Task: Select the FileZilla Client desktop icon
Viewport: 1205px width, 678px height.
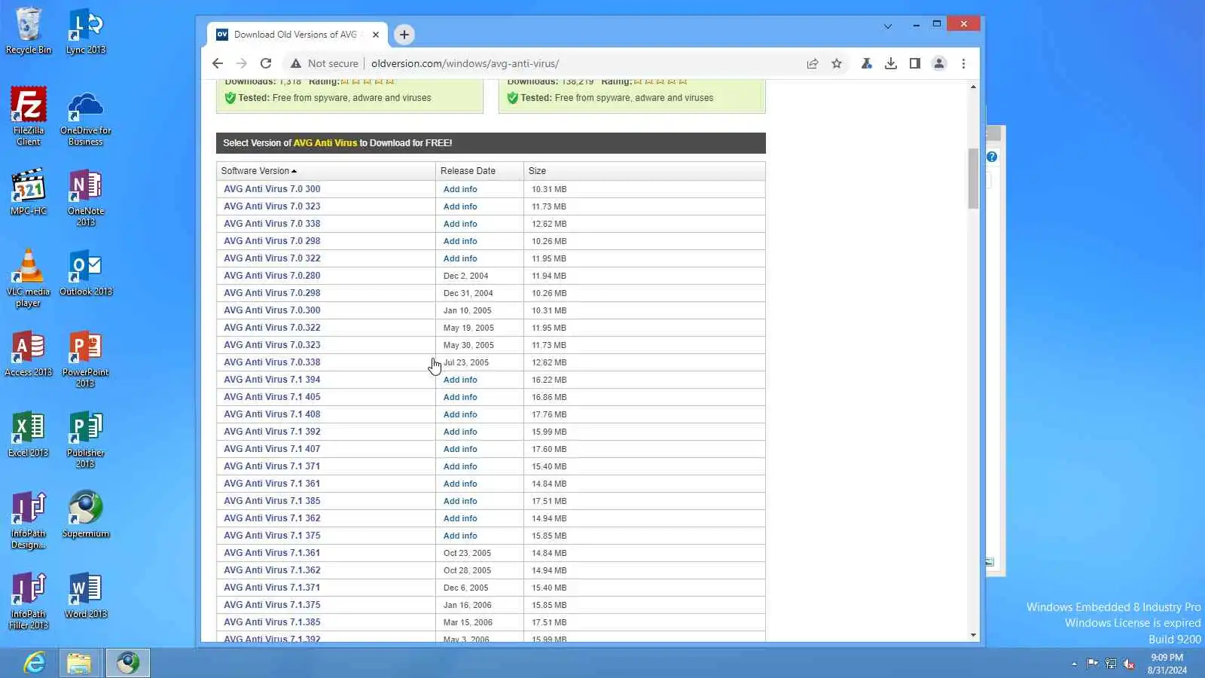Action: (x=29, y=116)
